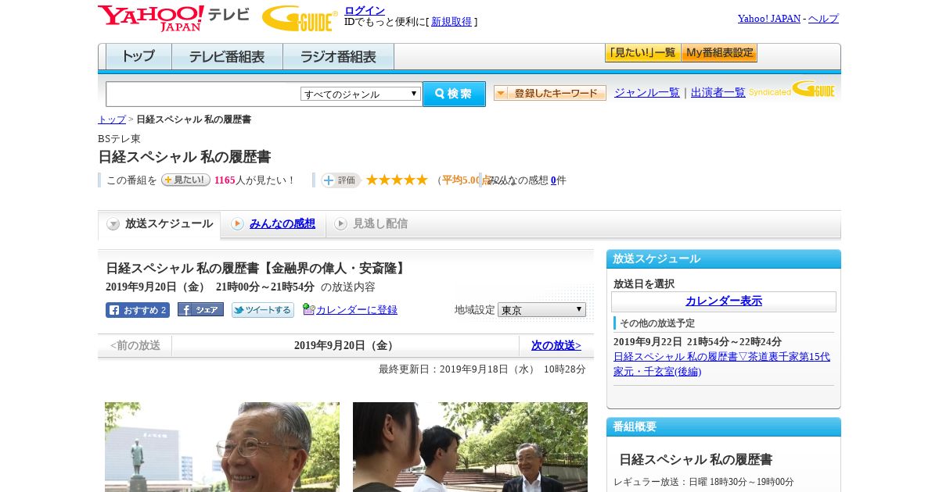This screenshot has width=939, height=492.
Task: Click the BSテレ東 channel name
Action: click(x=119, y=139)
